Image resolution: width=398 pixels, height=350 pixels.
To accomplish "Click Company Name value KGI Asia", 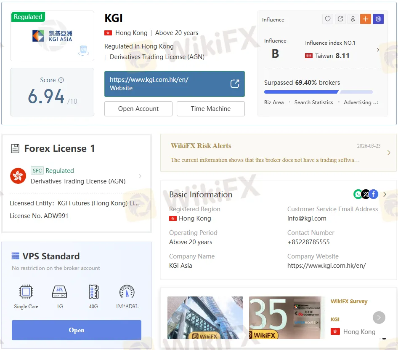I will 180,266.
